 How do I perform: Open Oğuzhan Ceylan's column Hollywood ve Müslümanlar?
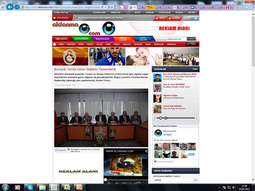tap(174, 98)
